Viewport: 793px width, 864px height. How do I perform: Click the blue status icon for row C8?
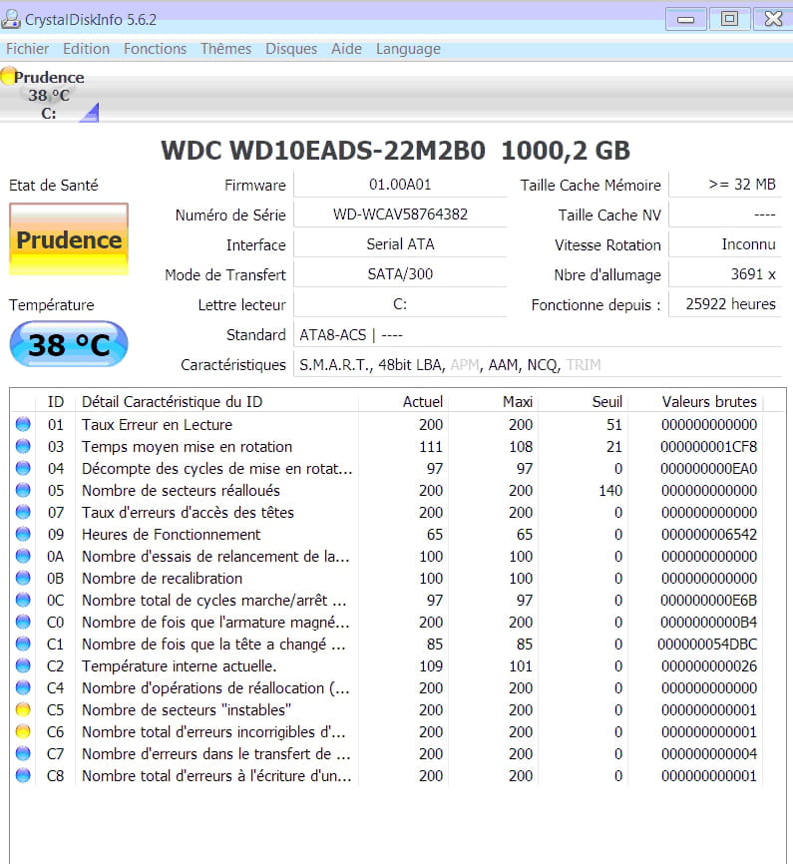pos(23,776)
